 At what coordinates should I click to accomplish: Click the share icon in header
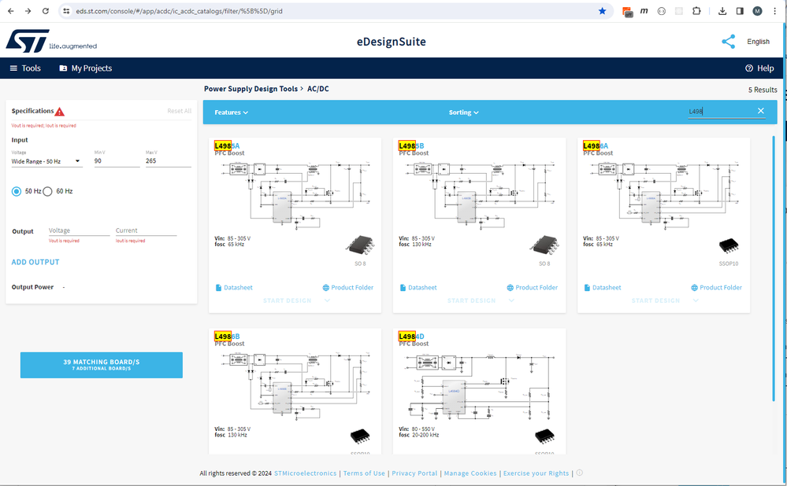pyautogui.click(x=728, y=42)
